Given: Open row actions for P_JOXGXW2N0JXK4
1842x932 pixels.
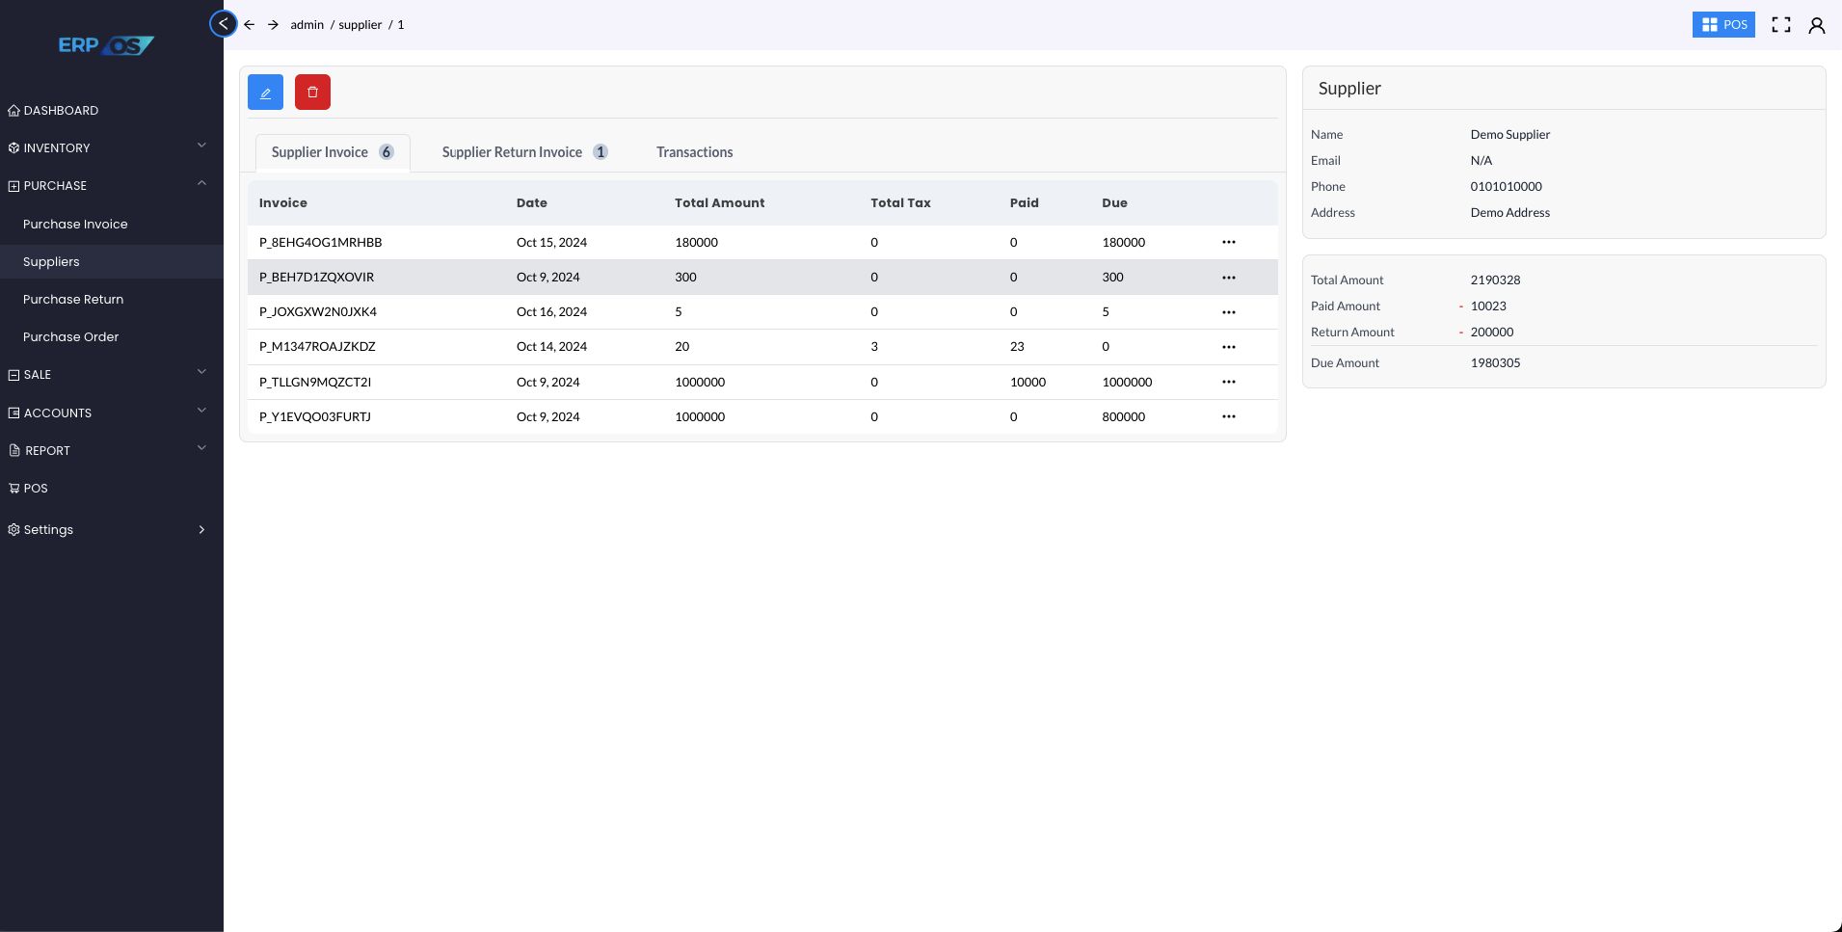Looking at the screenshot, I should point(1229,312).
